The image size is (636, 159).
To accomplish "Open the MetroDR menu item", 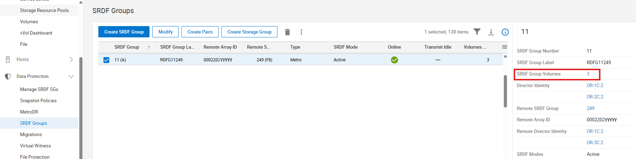I will (x=29, y=112).
